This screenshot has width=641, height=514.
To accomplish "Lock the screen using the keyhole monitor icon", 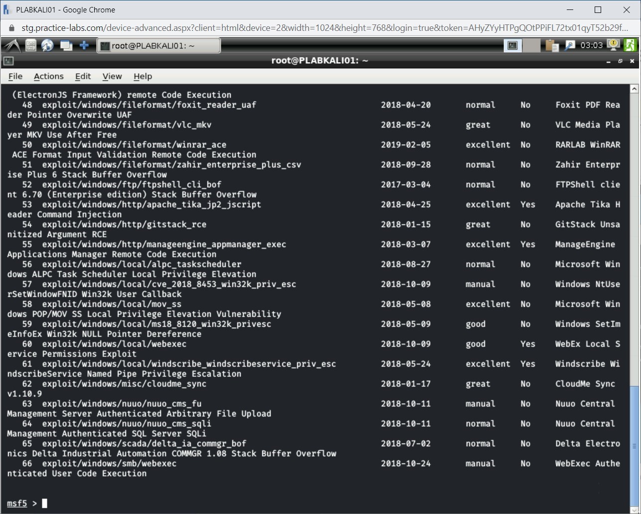I will pos(613,45).
